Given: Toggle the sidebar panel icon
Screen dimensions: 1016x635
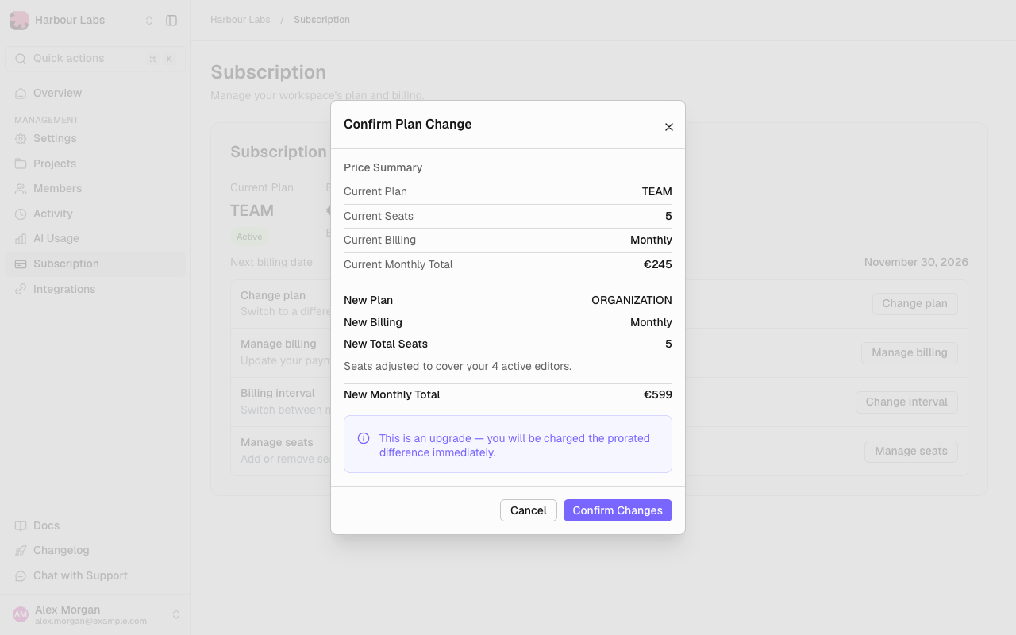Looking at the screenshot, I should pos(171,21).
